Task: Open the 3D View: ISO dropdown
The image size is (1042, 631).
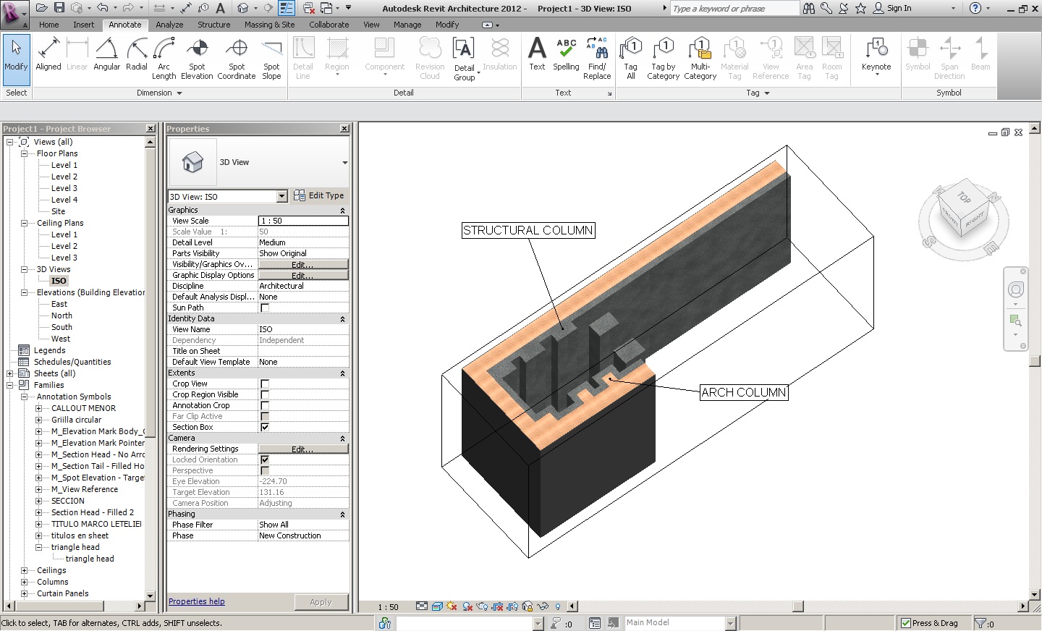Action: [281, 197]
